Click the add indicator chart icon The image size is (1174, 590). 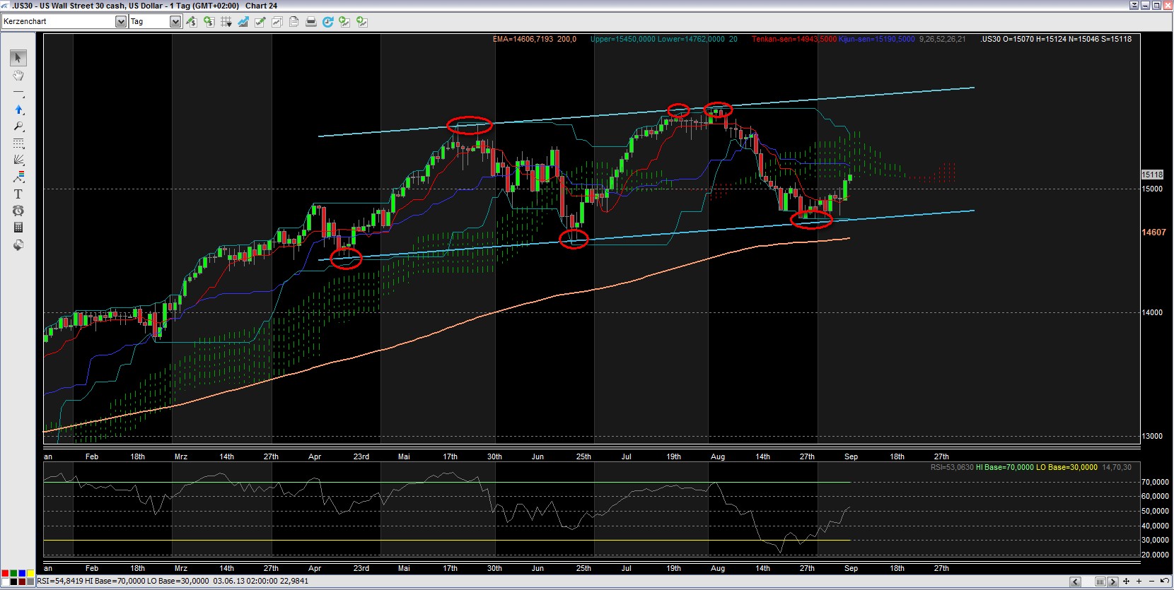pos(243,22)
